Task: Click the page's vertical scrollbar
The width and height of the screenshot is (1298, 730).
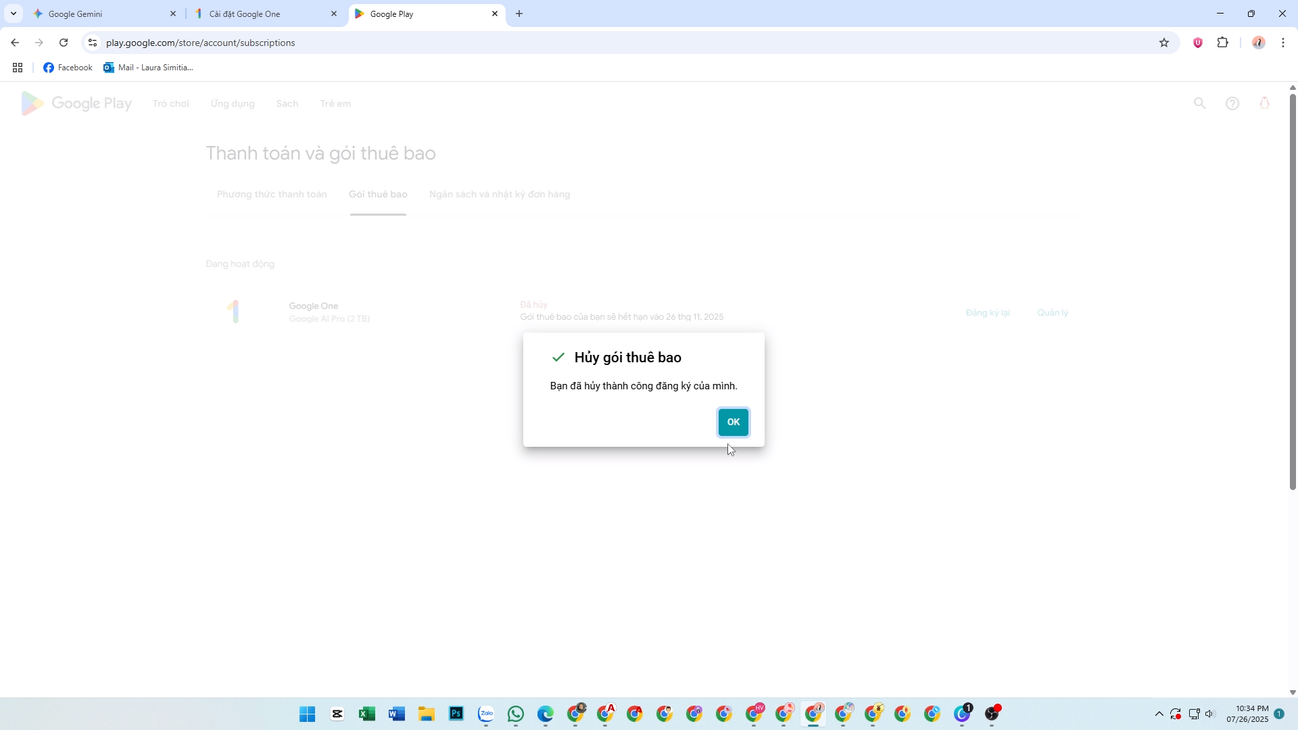Action: tap(1292, 292)
